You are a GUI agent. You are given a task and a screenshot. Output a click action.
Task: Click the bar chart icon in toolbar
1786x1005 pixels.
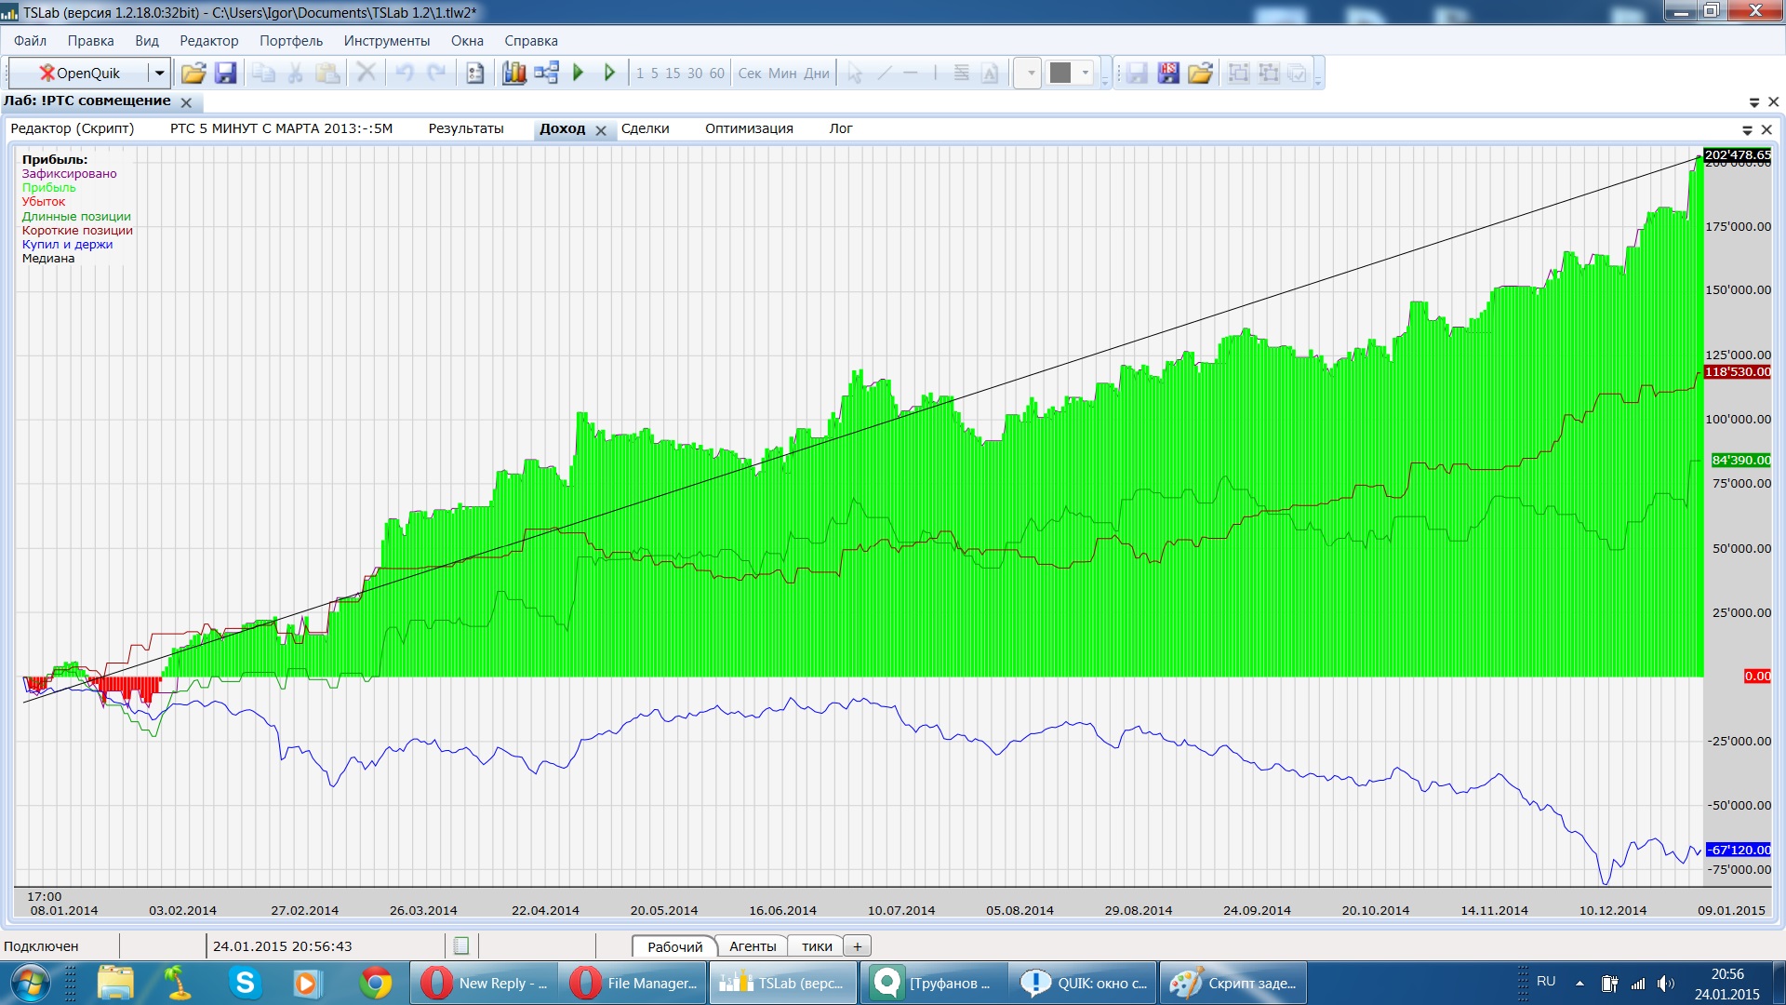pos(513,74)
